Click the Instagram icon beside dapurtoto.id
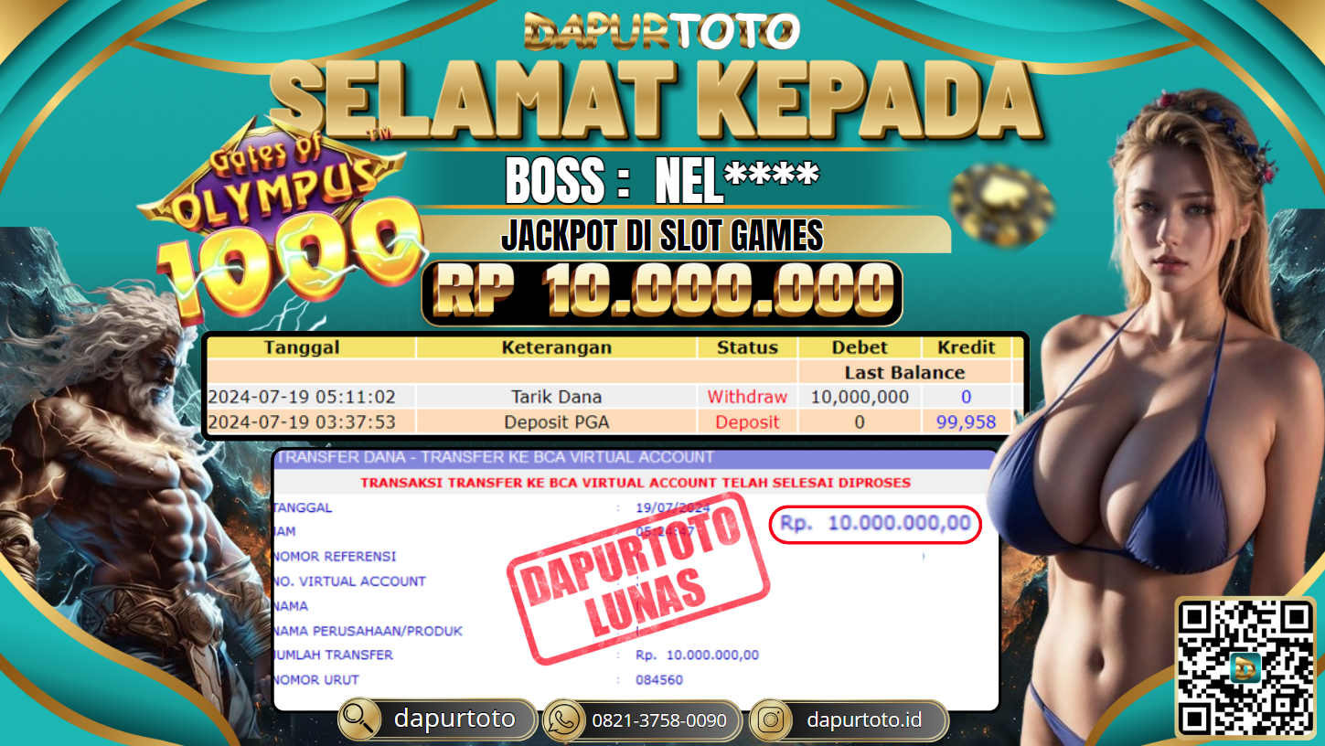This screenshot has height=746, width=1325. [771, 720]
